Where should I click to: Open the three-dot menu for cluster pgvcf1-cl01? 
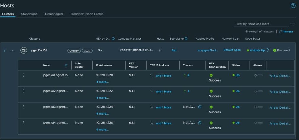tap(5, 51)
